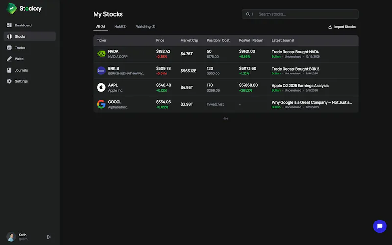Click the My Stocks page heading
The image size is (392, 245).
pos(108,14)
